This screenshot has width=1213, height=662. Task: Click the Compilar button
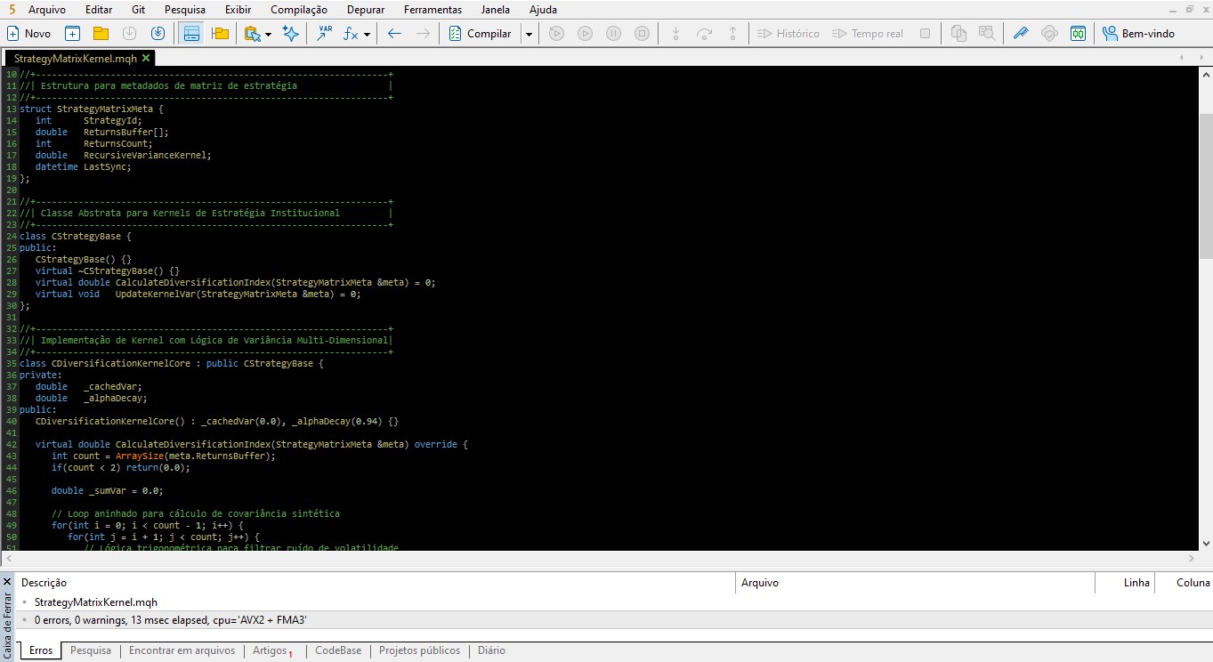[480, 34]
